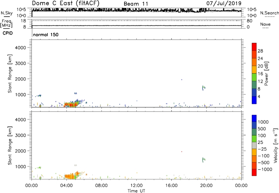
Task: Click the 'Slant Range [km]' label of velocity panel
Action: tap(10, 145)
